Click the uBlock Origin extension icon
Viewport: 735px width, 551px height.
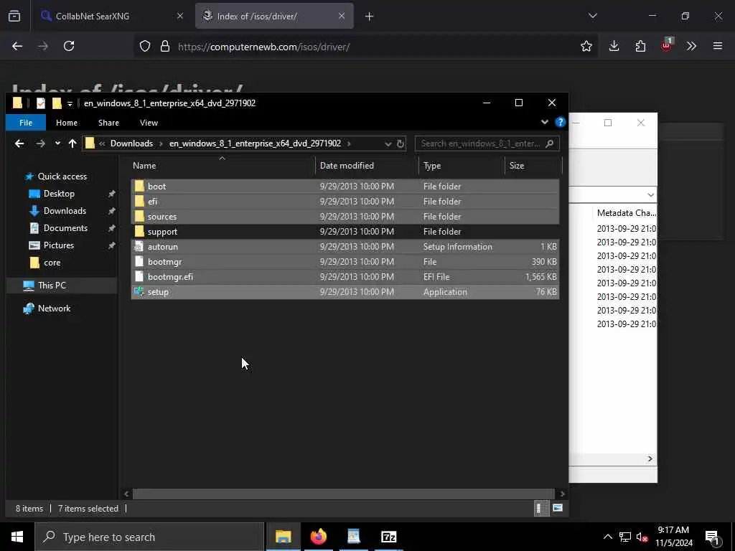click(x=667, y=45)
